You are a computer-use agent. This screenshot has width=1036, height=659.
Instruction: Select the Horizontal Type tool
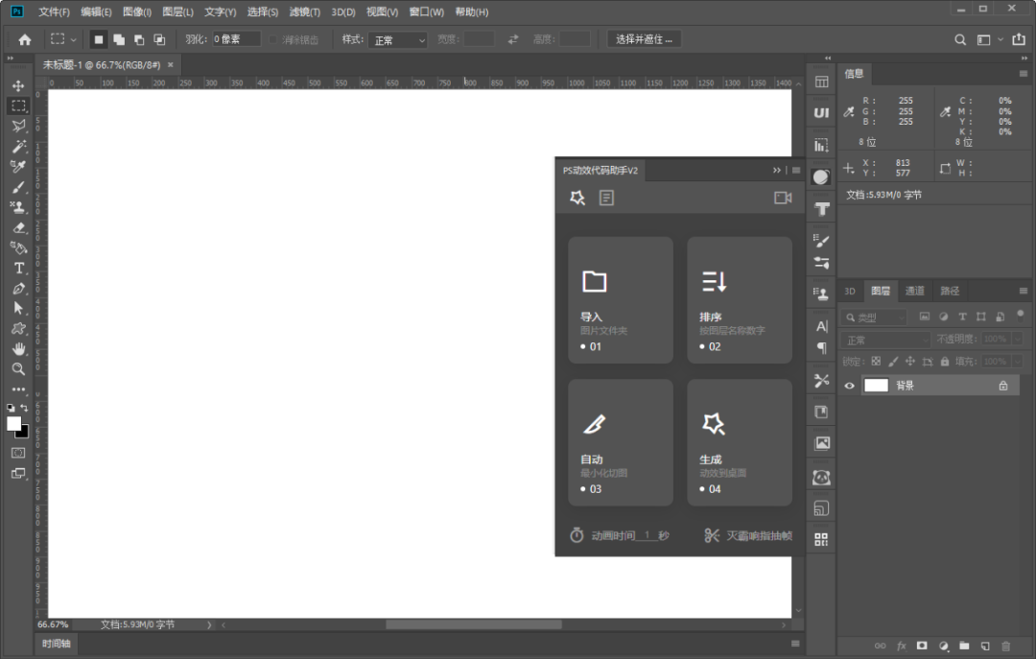pyautogui.click(x=18, y=268)
